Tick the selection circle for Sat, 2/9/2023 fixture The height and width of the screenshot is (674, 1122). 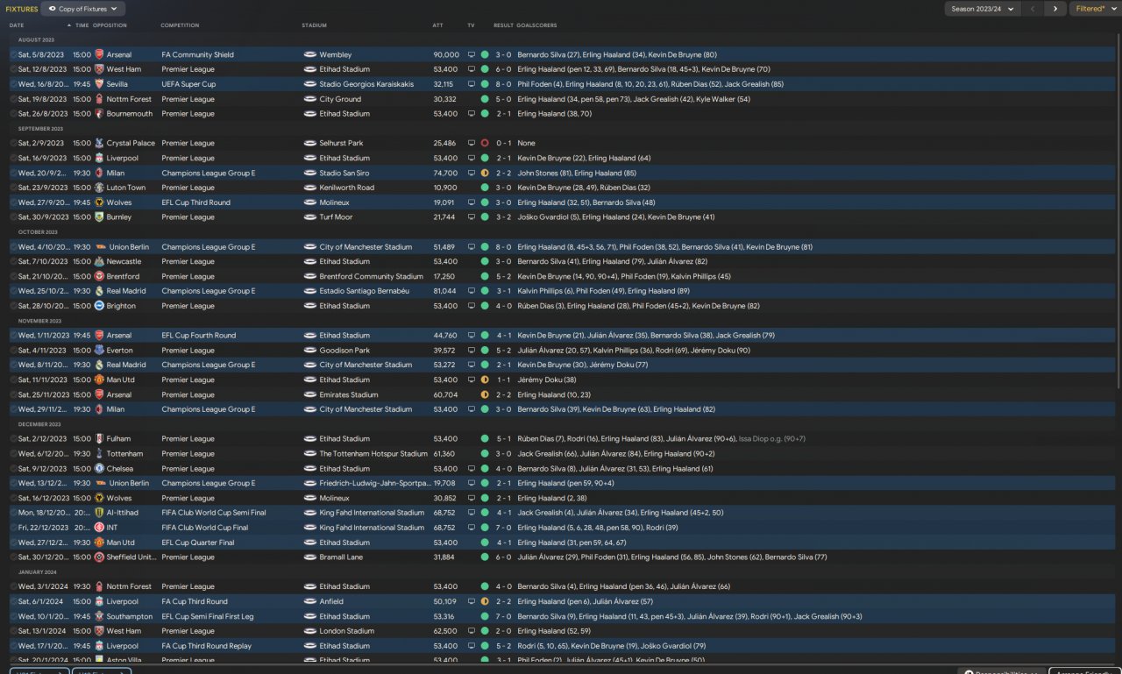tap(14, 143)
